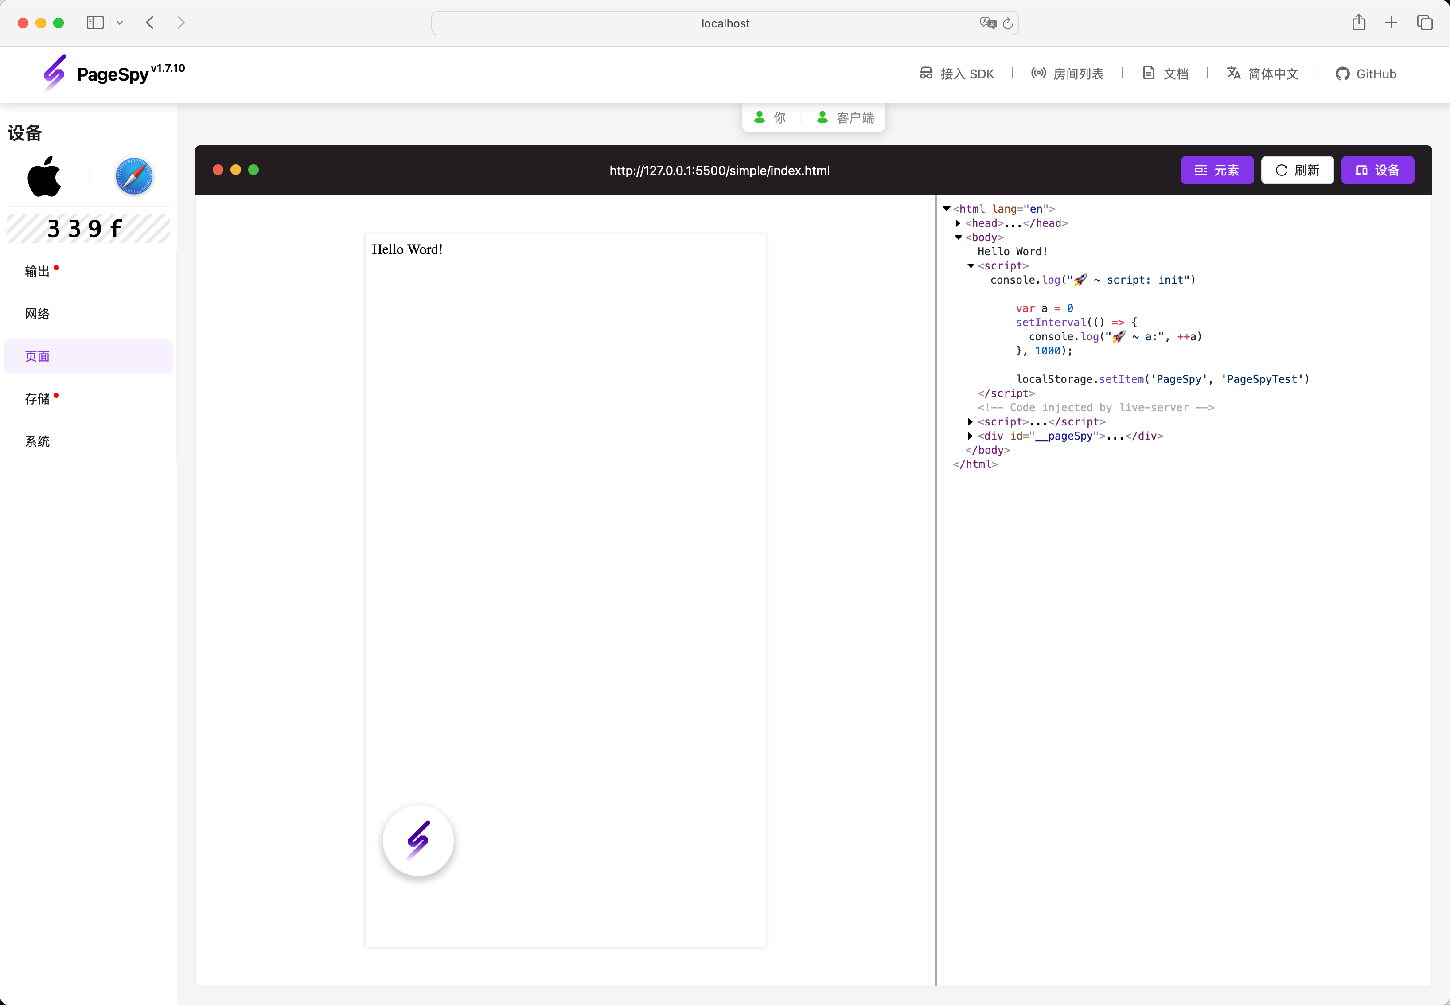Open a new tab with plus icon
This screenshot has width=1450, height=1005.
(1392, 23)
